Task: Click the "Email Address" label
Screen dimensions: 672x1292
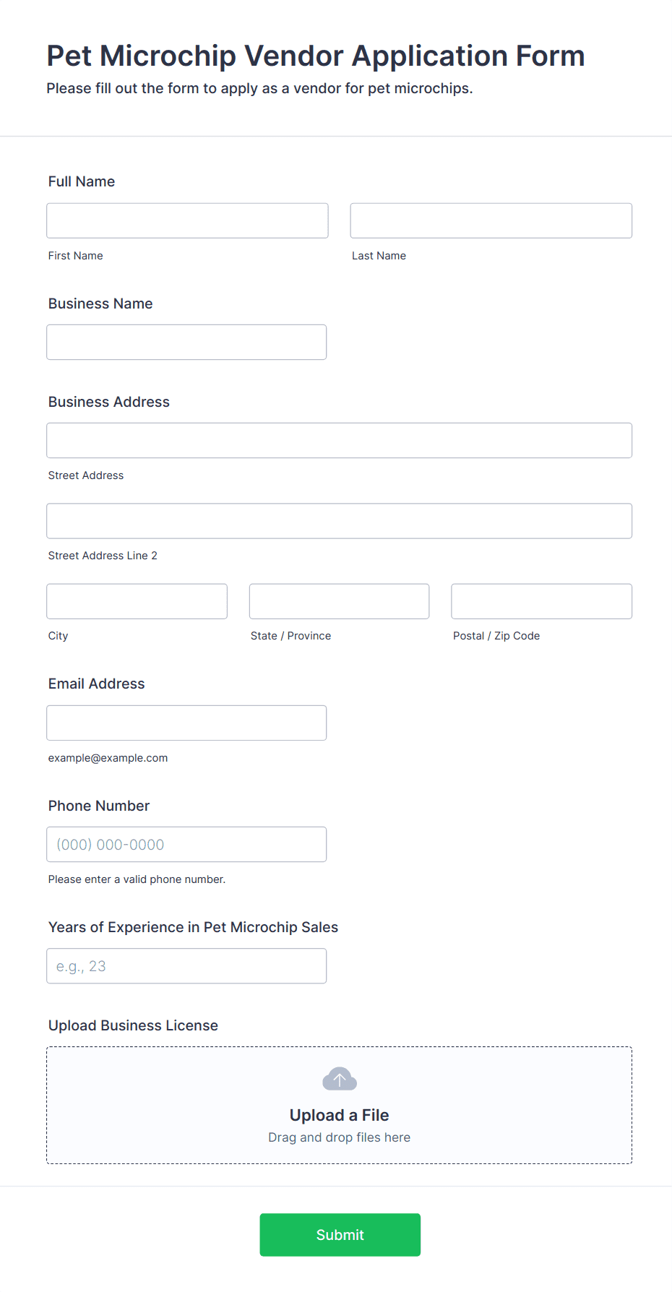Action: [x=97, y=684]
